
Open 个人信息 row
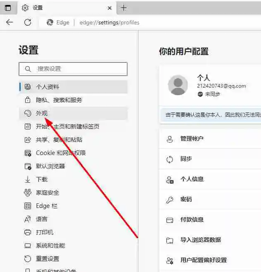click(x=210, y=179)
